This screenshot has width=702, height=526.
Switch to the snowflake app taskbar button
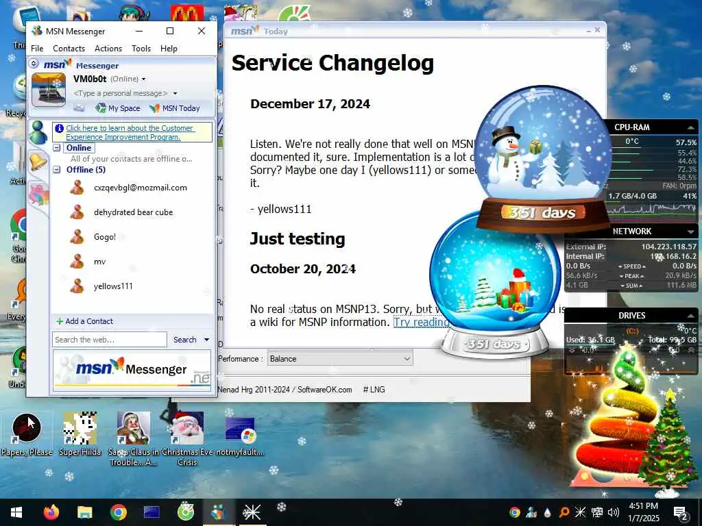pyautogui.click(x=252, y=512)
